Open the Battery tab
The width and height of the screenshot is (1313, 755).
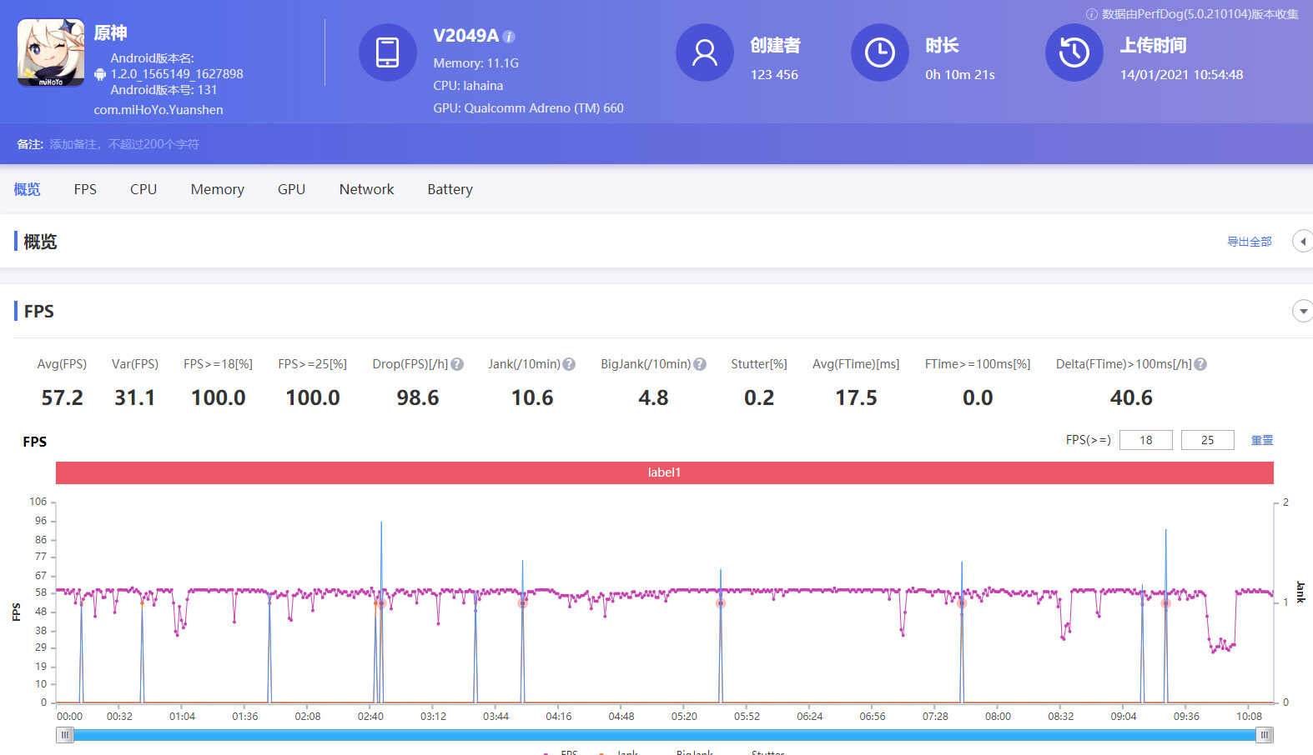(450, 189)
